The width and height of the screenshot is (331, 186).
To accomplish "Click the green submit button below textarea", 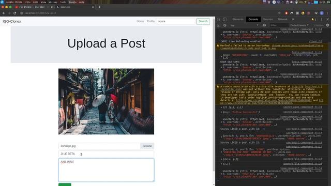I will (65, 185).
